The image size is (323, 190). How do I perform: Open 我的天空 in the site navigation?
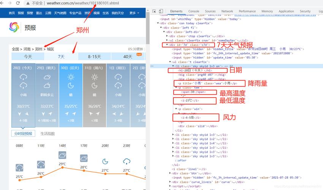pos(118,13)
